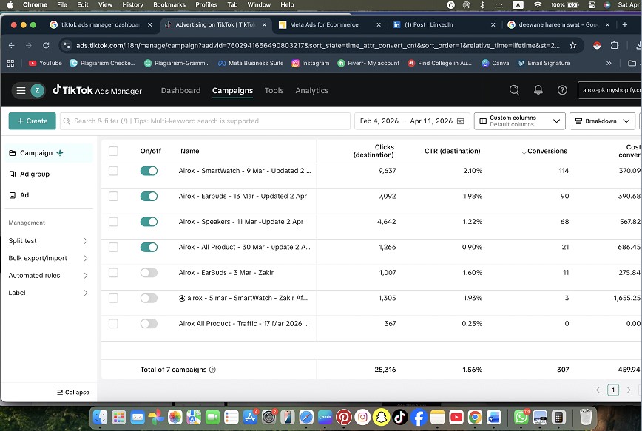The width and height of the screenshot is (642, 431).
Task: Open a new browser tab
Action: click(x=624, y=24)
